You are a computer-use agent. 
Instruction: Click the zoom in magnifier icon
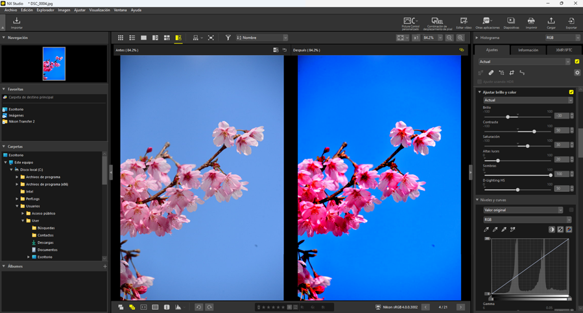tap(460, 38)
